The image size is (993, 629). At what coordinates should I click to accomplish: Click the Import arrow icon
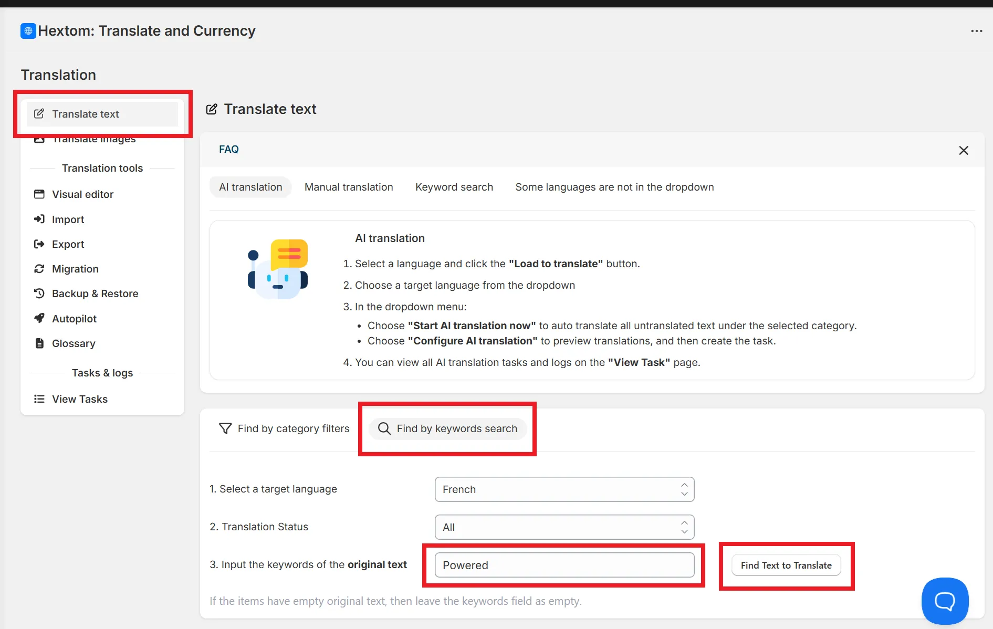tap(39, 219)
